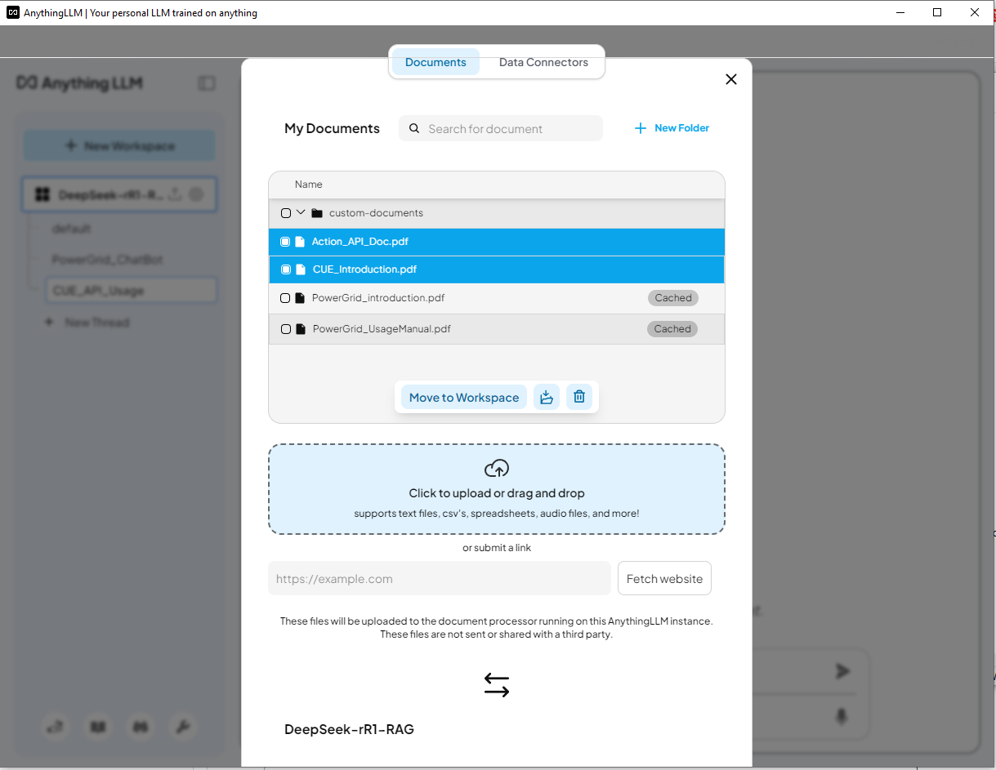The width and height of the screenshot is (996, 770).
Task: Click the move-to-folder tray icon
Action: point(547,398)
